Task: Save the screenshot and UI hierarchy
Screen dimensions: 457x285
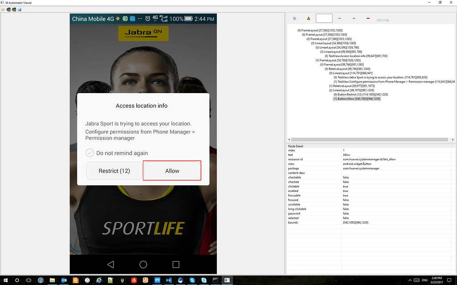Action: click(x=19, y=9)
